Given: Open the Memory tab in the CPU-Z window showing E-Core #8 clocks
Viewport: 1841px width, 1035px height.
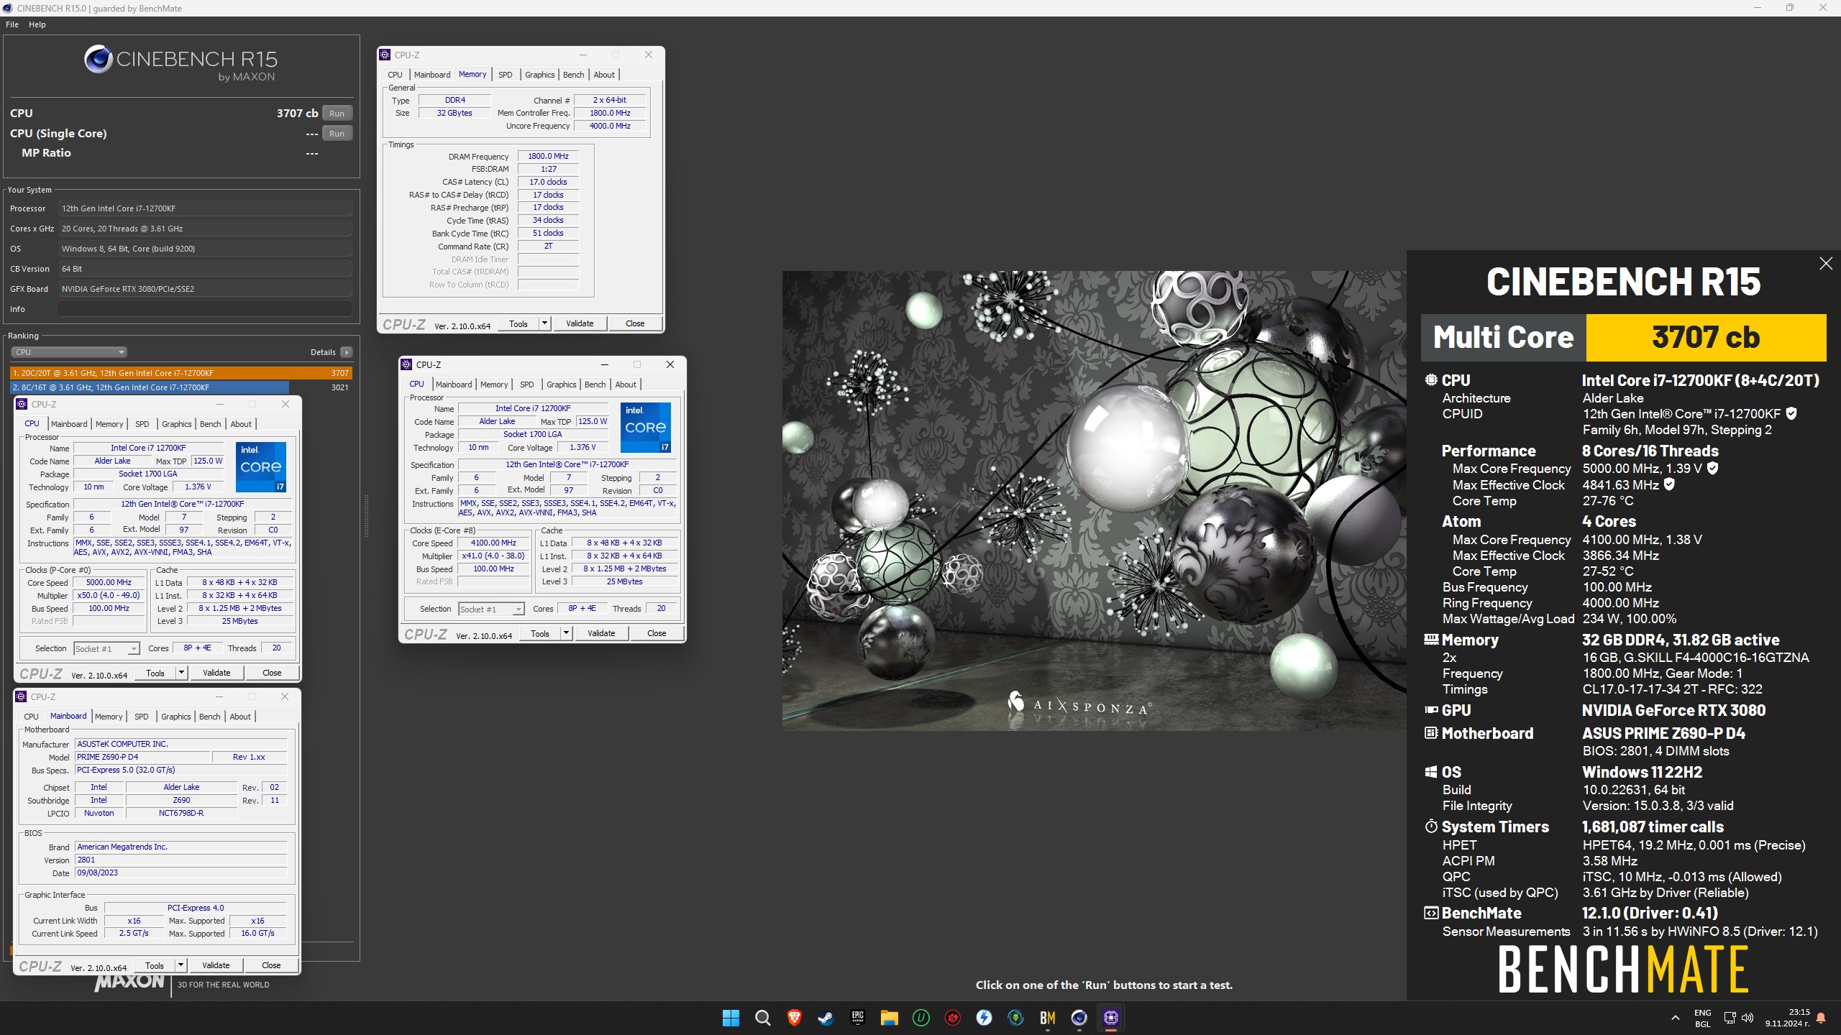Looking at the screenshot, I should coord(494,385).
